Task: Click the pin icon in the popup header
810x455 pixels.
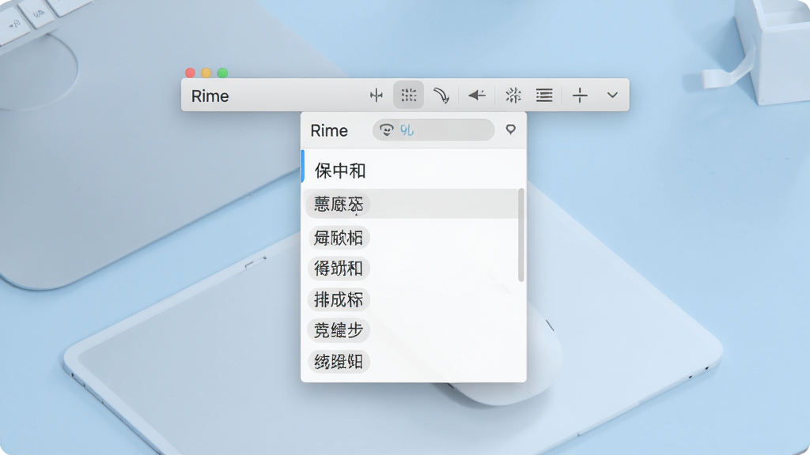Action: point(510,130)
